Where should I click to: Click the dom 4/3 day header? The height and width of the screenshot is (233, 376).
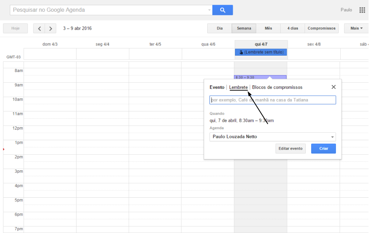pos(50,44)
